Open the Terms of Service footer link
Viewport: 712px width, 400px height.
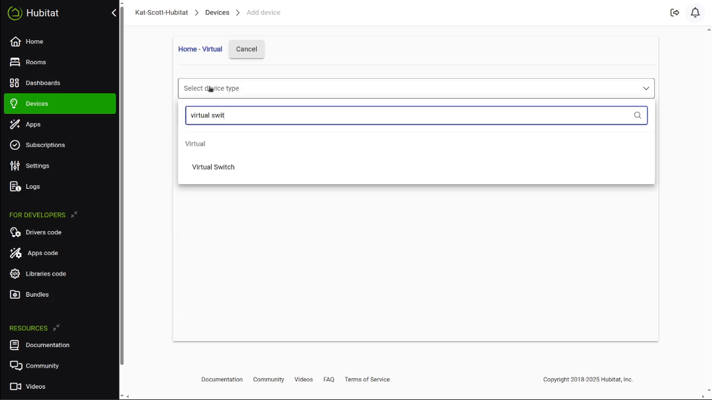367,379
